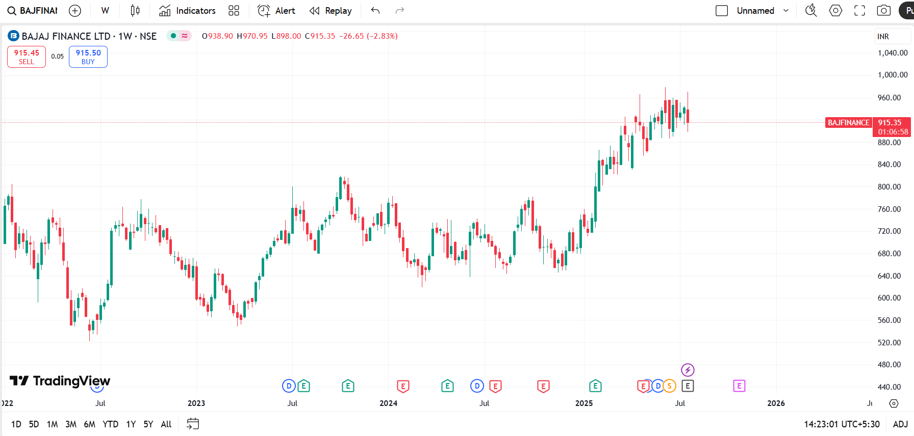Click the magenta E upcoming earnings marker
The width and height of the screenshot is (914, 436).
tap(739, 386)
